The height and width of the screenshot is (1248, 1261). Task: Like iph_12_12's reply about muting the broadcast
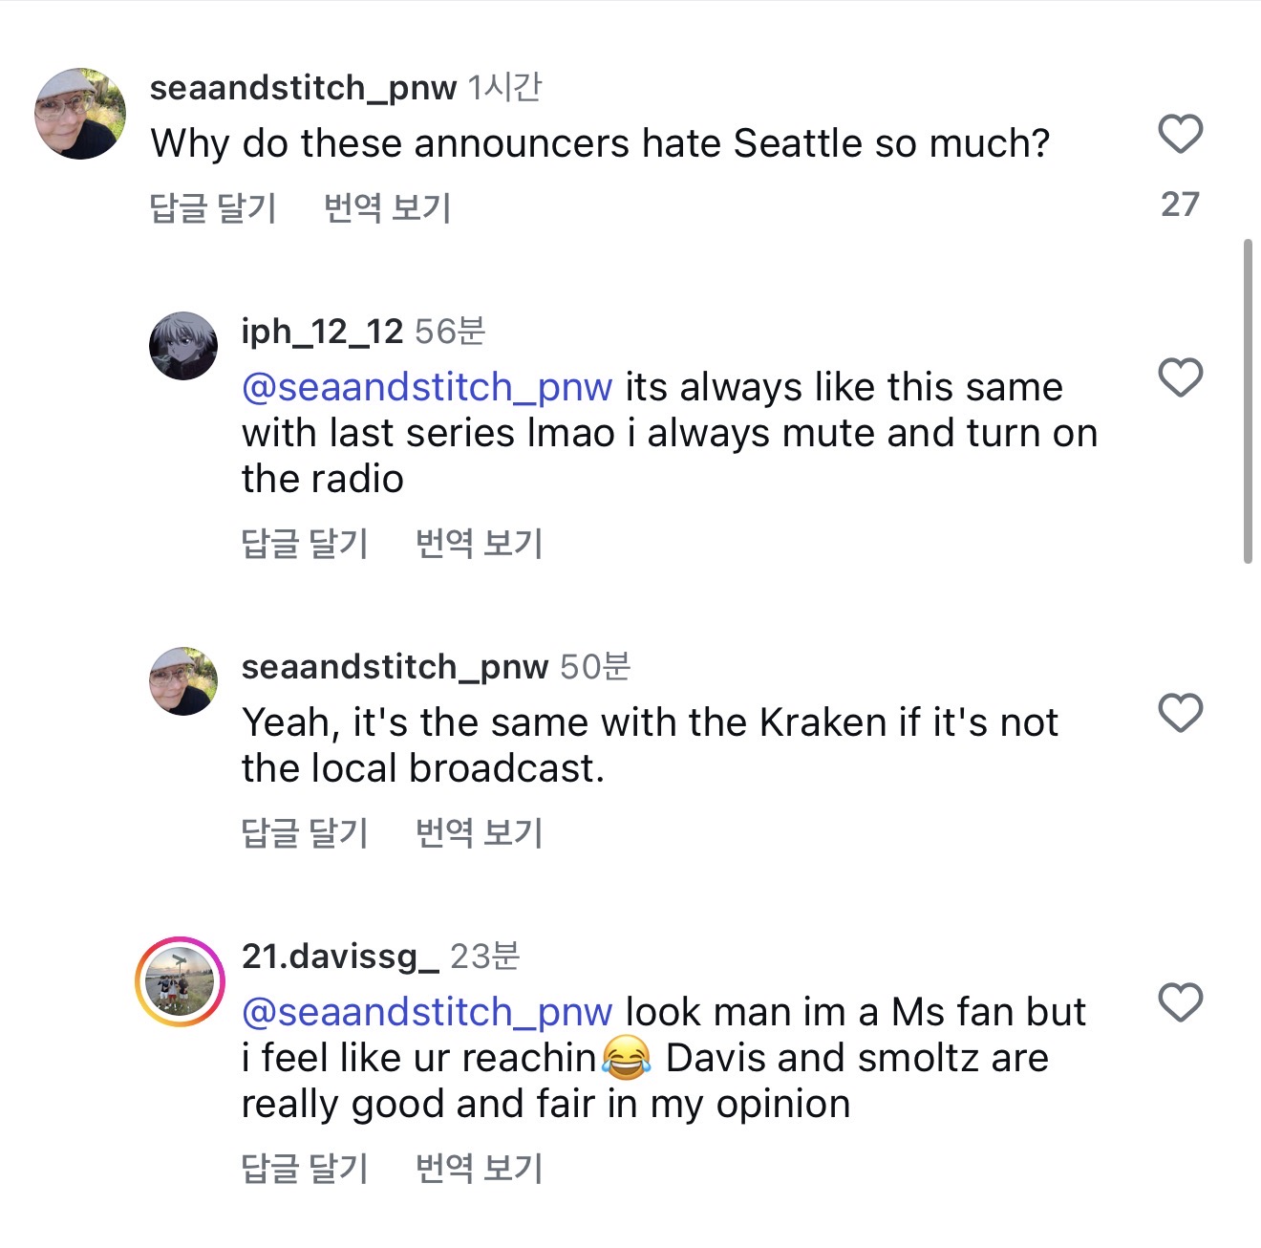[x=1180, y=377]
